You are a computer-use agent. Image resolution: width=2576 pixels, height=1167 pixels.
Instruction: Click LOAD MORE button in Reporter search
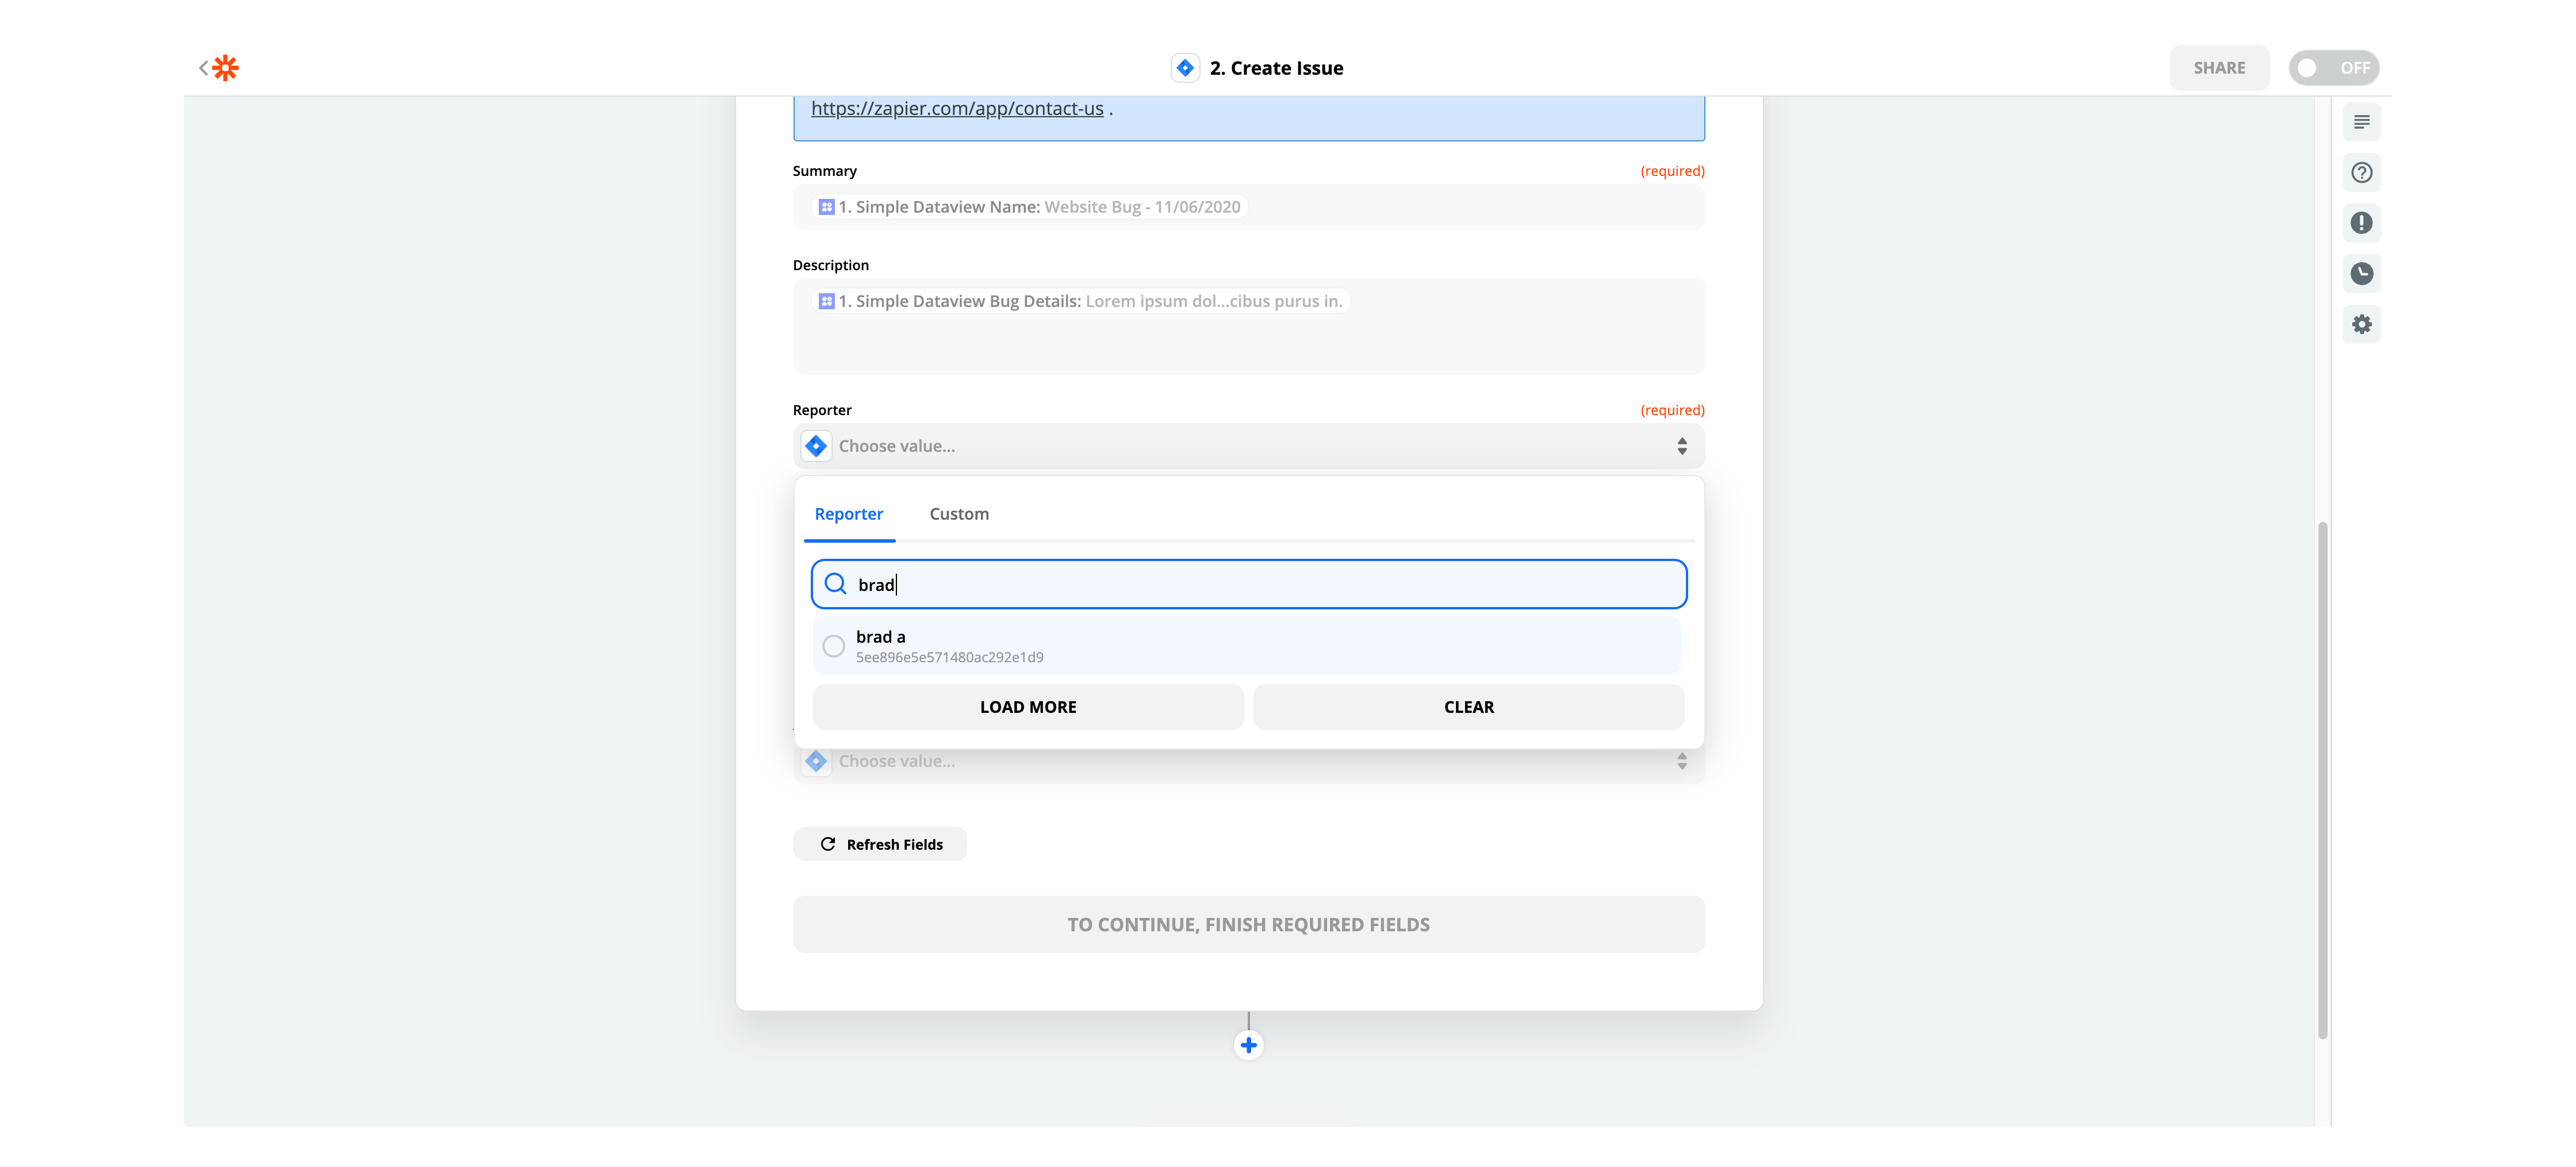pyautogui.click(x=1027, y=705)
